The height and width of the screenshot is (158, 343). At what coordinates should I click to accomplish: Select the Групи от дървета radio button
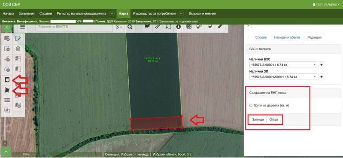(251, 106)
